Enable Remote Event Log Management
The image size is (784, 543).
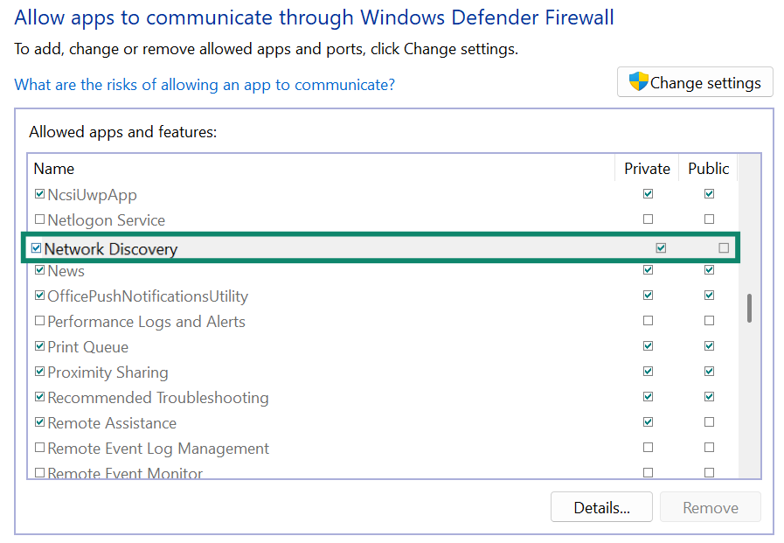(39, 447)
